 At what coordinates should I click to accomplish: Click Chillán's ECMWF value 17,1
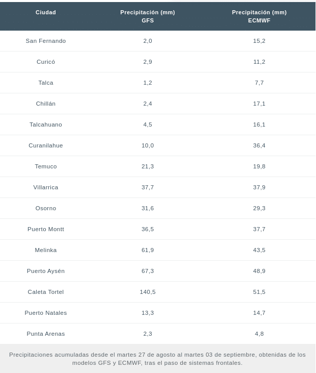pyautogui.click(x=259, y=104)
